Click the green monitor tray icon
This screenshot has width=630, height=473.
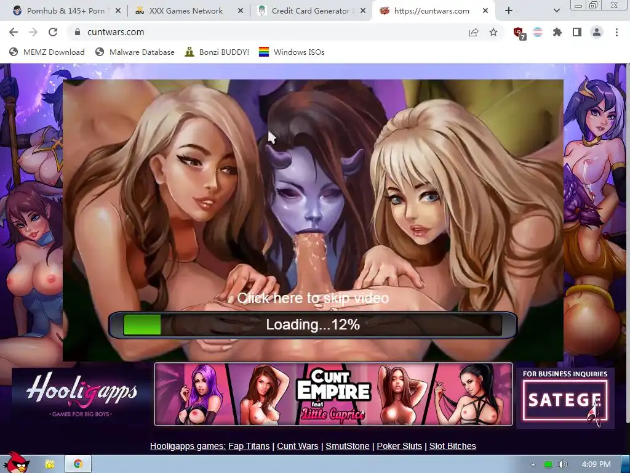tap(548, 464)
